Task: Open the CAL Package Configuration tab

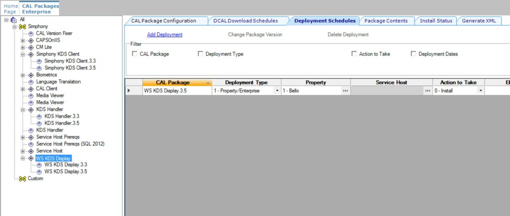Action: click(166, 21)
